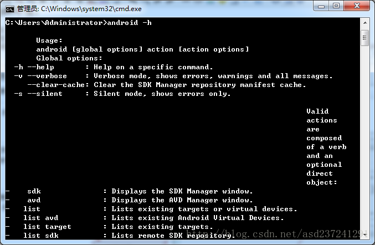Click the window title text cmd.exe
Image resolution: width=375 pixels, height=245 pixels.
tap(79, 9)
